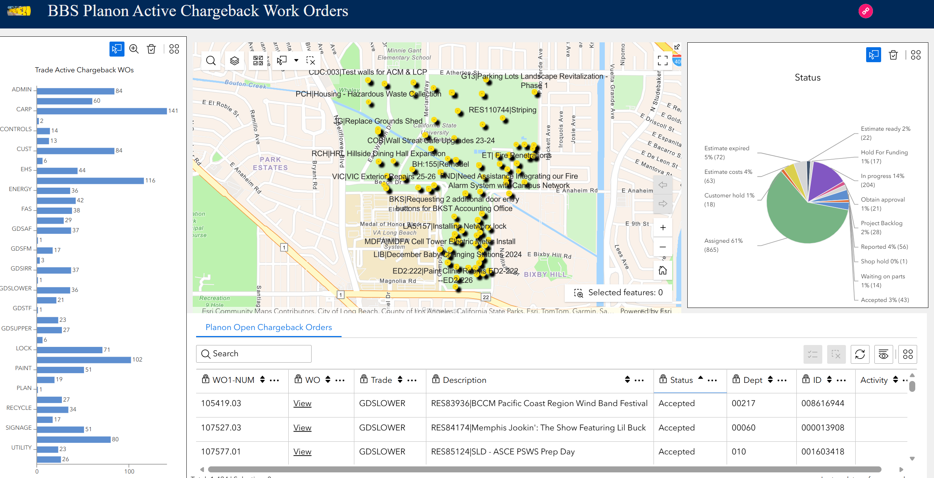
Task: Open Status column options menu
Action: click(x=712, y=380)
